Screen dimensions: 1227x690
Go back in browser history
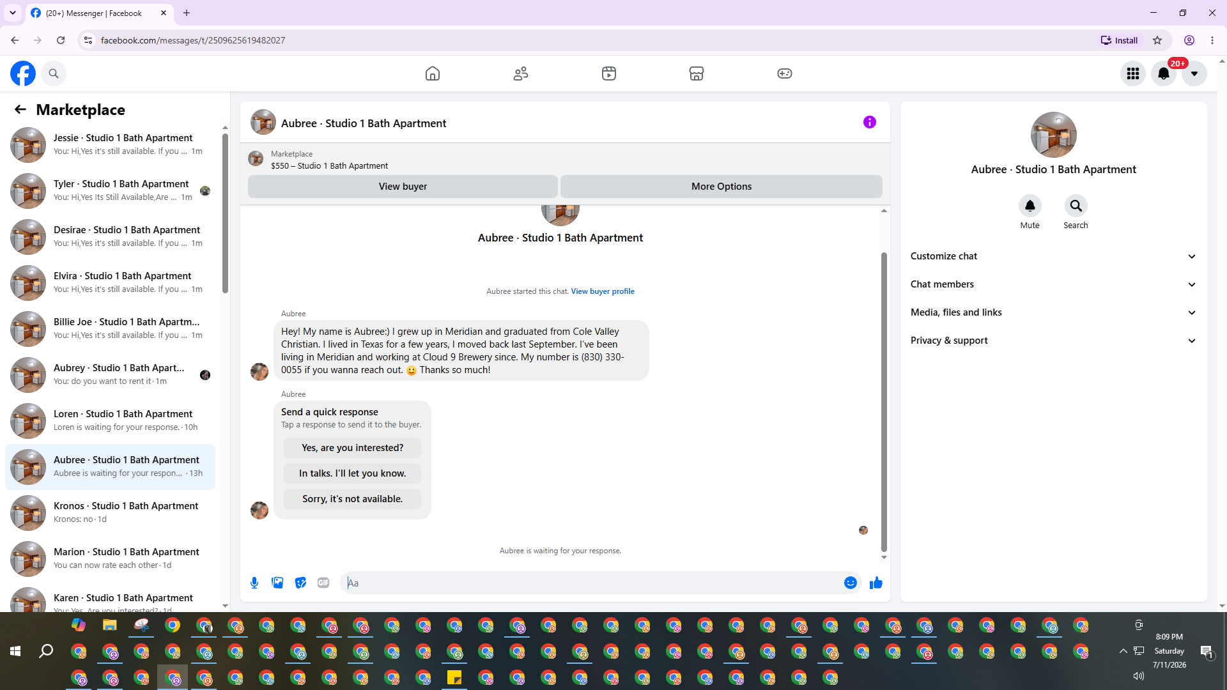15,40
